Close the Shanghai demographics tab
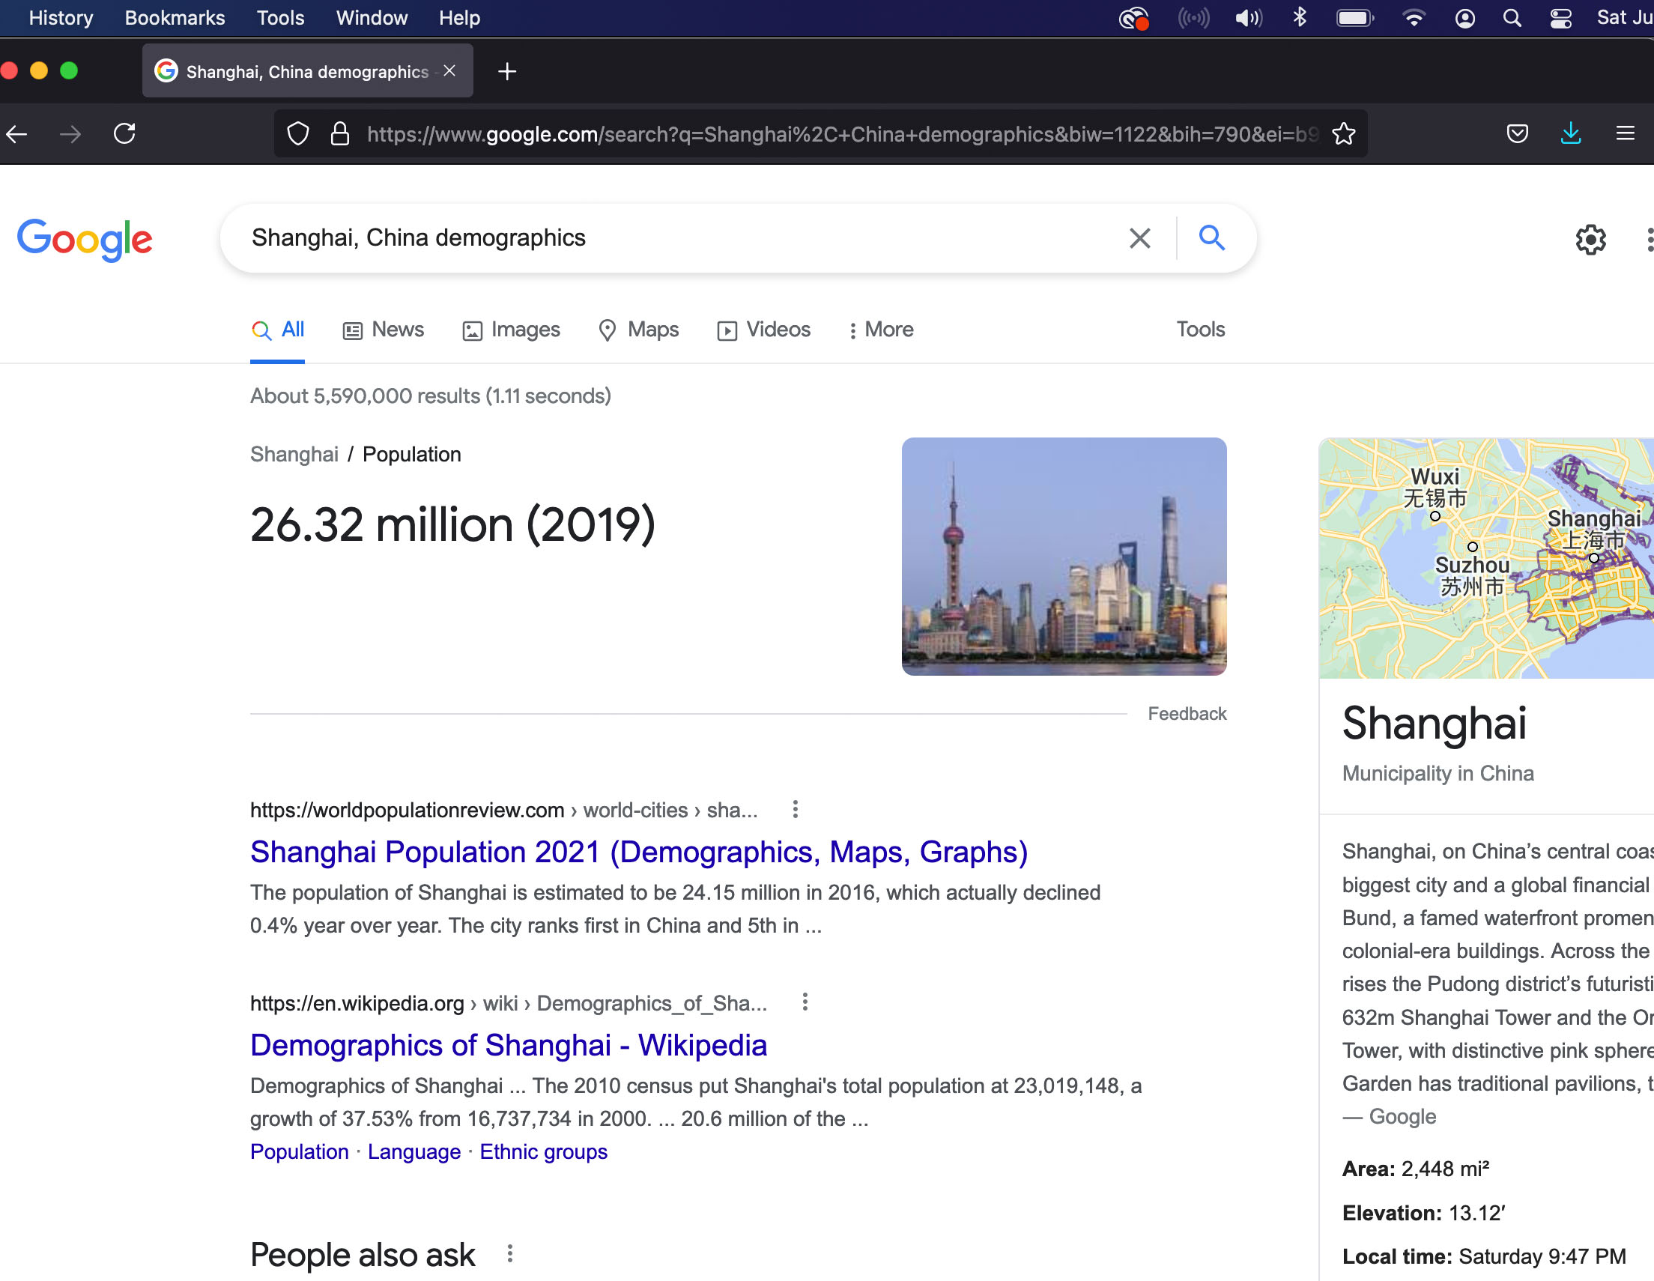The image size is (1654, 1281). [x=449, y=70]
